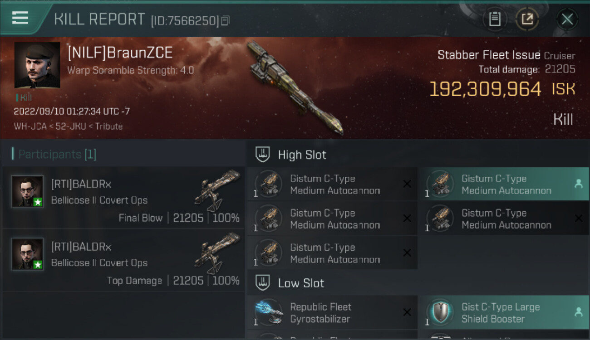
Task: Copy the kill report ID
Action: coord(226,20)
